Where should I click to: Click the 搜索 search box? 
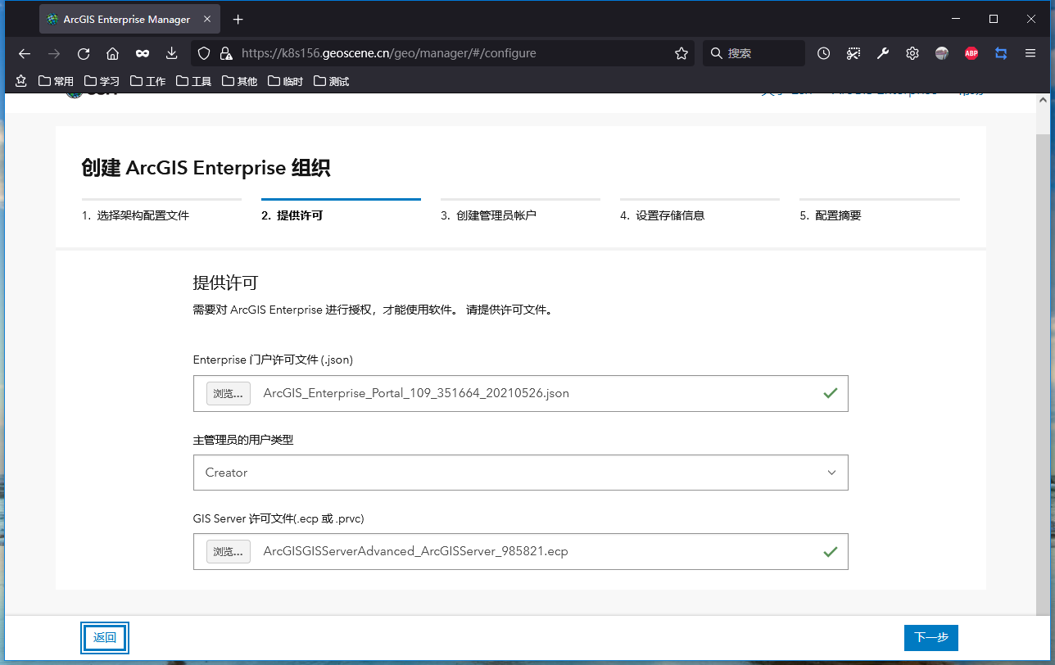(x=754, y=53)
